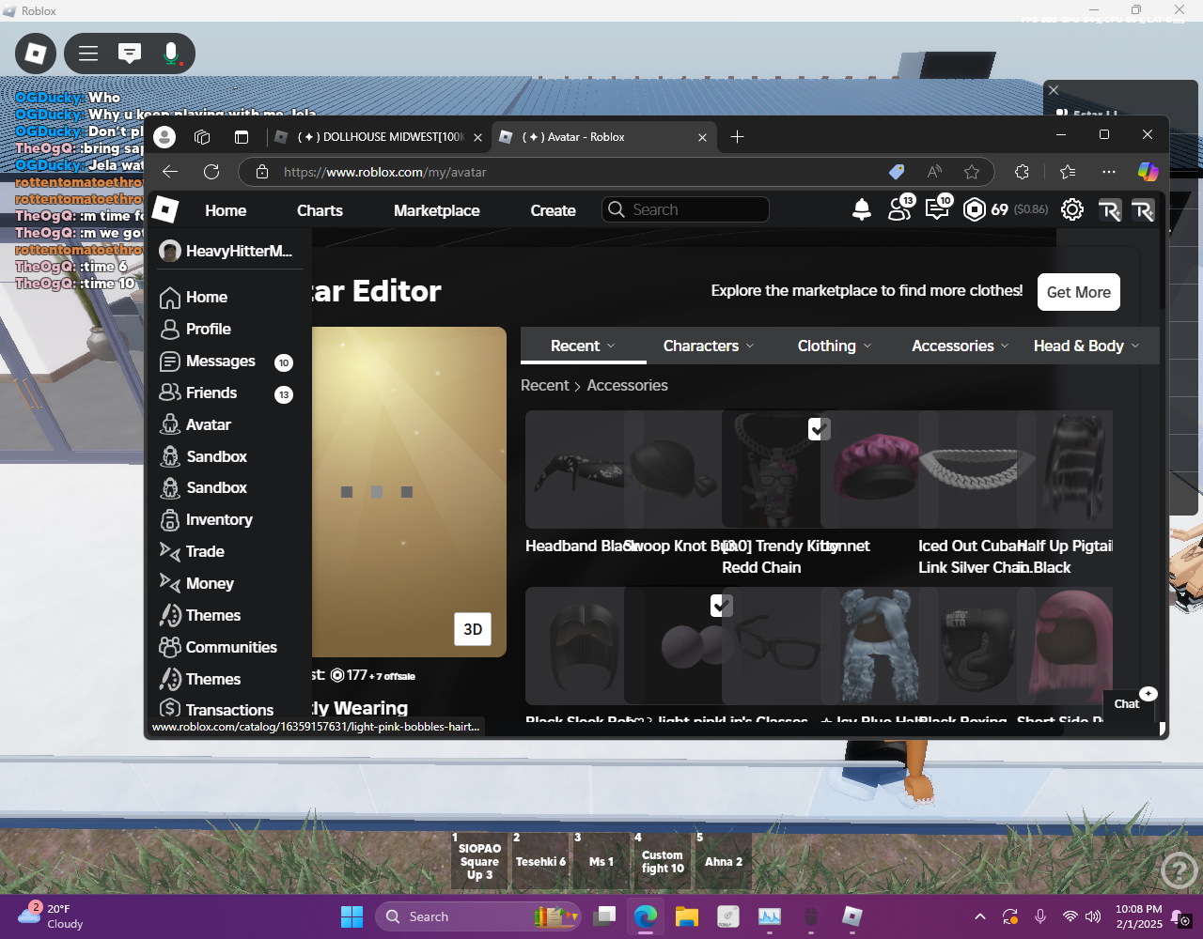Select Iced Out Cuban Link Silver Chain
The width and height of the screenshot is (1203, 939).
coord(968,469)
